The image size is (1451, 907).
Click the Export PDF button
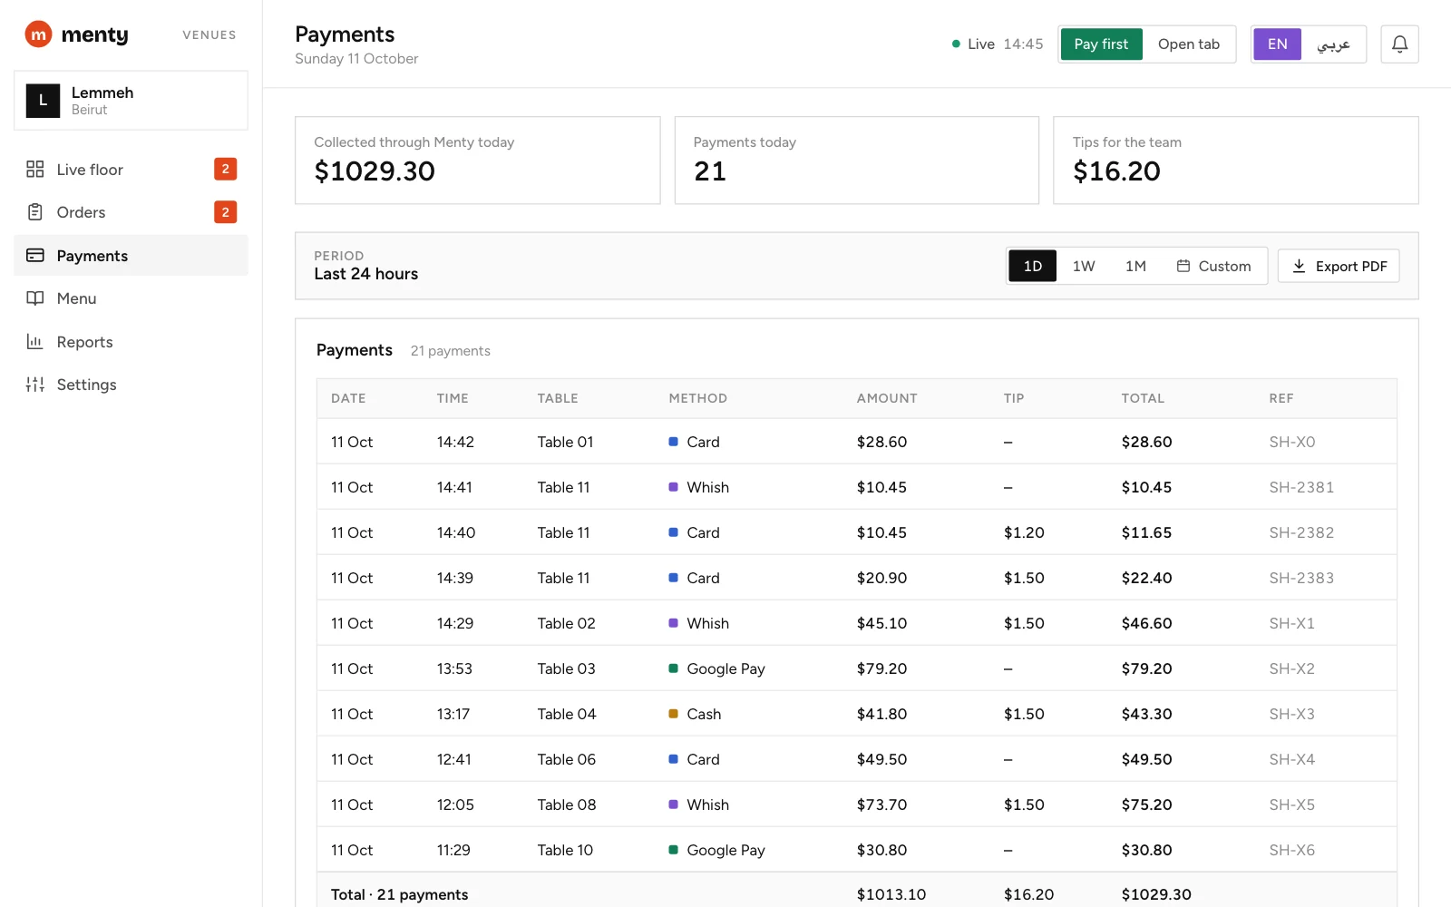tap(1339, 266)
